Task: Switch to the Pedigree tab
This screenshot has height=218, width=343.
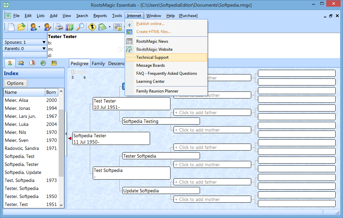Action: [80, 63]
